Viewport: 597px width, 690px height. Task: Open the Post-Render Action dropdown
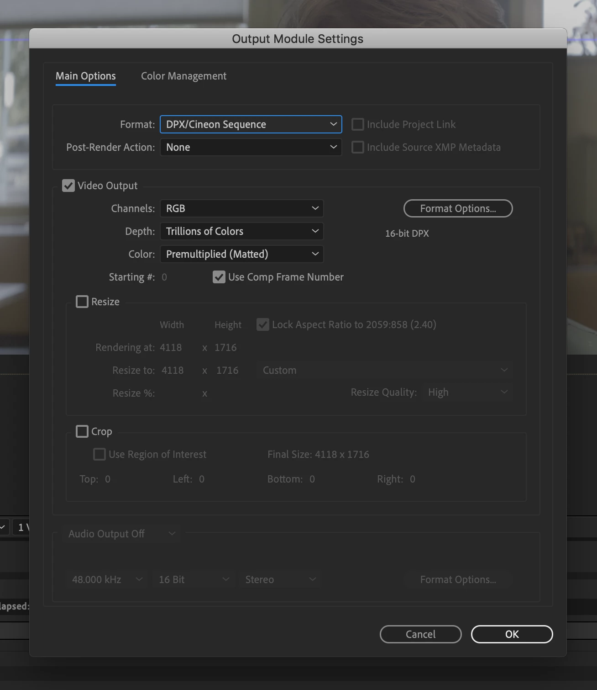(x=251, y=147)
